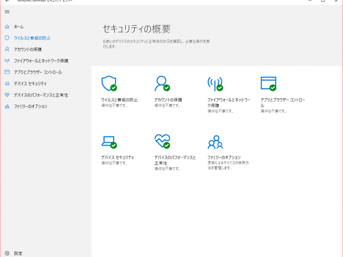Screen dimensions: 343x257
Task: Select ファイアウォールとネットワーク保護 in sidebar
Action: (x=41, y=61)
